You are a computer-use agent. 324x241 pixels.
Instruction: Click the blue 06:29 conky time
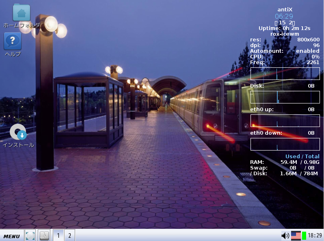284,16
